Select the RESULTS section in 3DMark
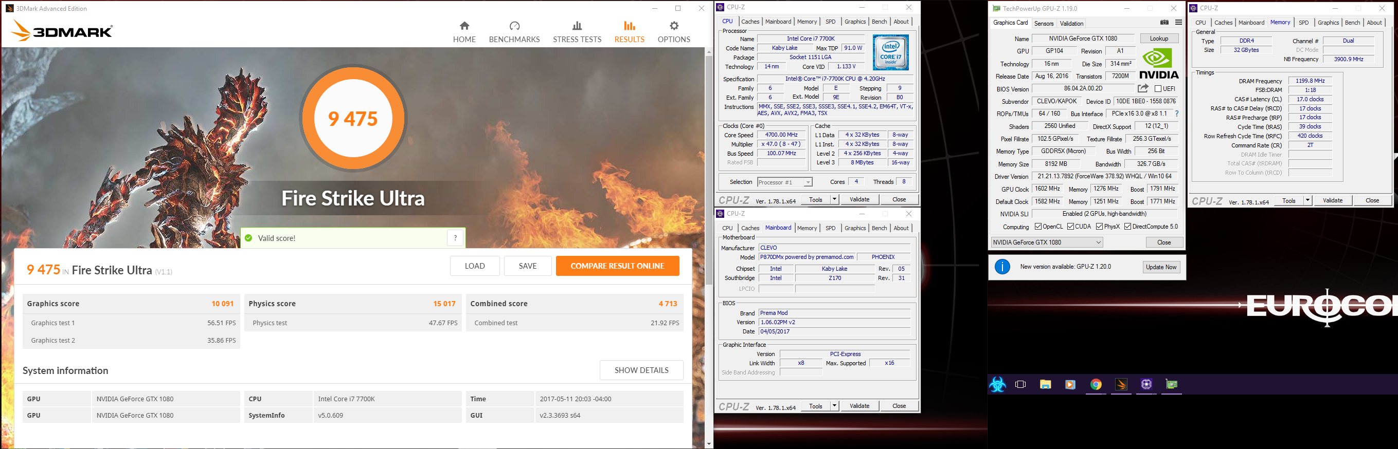 629,32
